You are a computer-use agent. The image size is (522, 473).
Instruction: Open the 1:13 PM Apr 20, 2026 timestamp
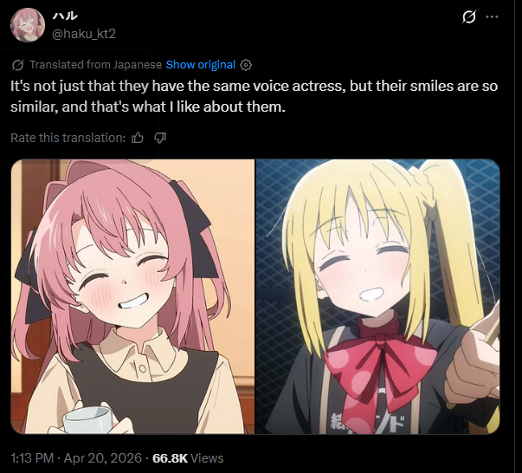(76, 458)
